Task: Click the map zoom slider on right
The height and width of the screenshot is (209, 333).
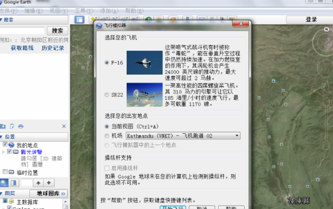Action: [326, 123]
